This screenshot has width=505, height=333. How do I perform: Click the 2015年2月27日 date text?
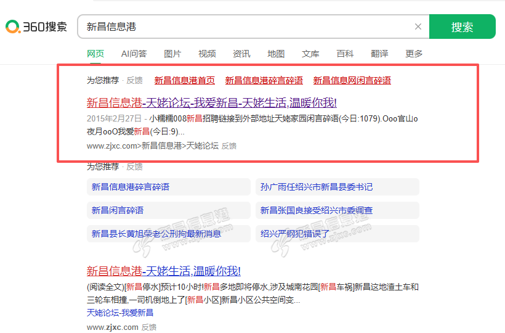click(114, 118)
